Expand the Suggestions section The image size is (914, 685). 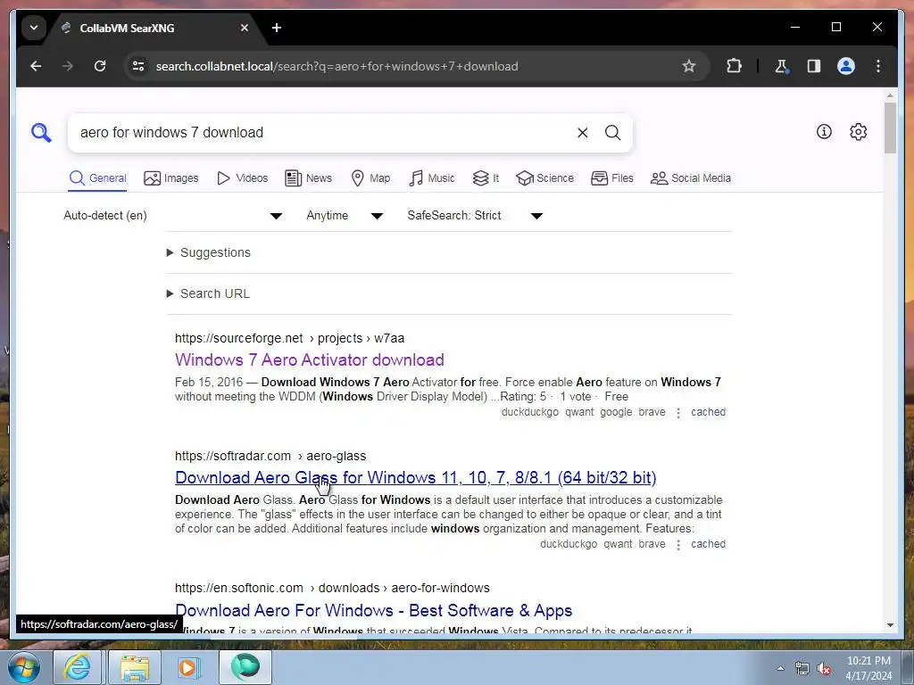209,252
